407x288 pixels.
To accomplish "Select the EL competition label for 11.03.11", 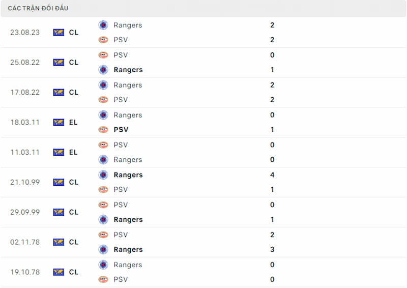I will [73, 152].
